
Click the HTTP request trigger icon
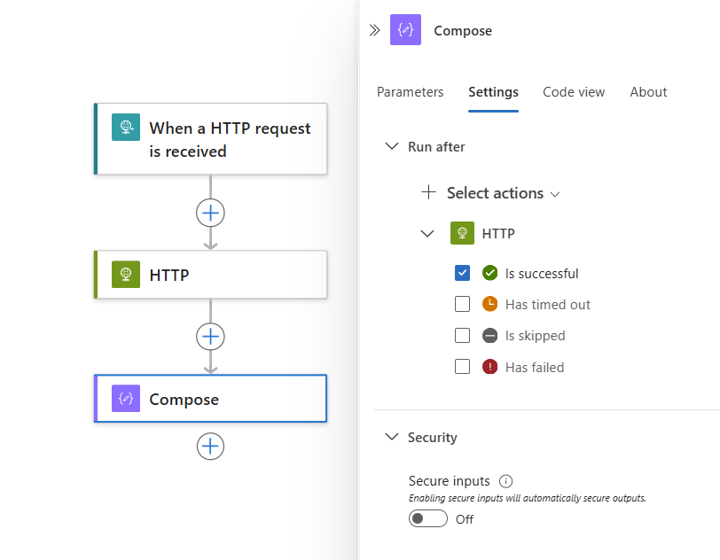(126, 128)
